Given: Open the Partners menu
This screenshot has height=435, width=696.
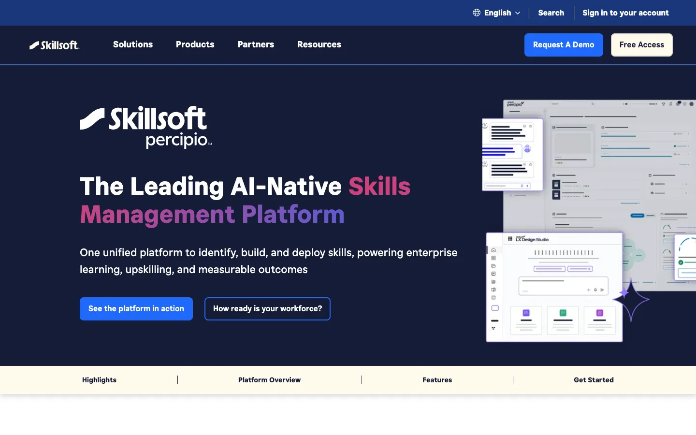Looking at the screenshot, I should tap(256, 44).
